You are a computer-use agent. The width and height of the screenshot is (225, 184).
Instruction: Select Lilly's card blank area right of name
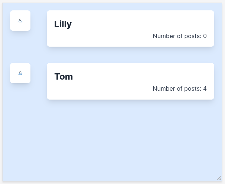149,23
